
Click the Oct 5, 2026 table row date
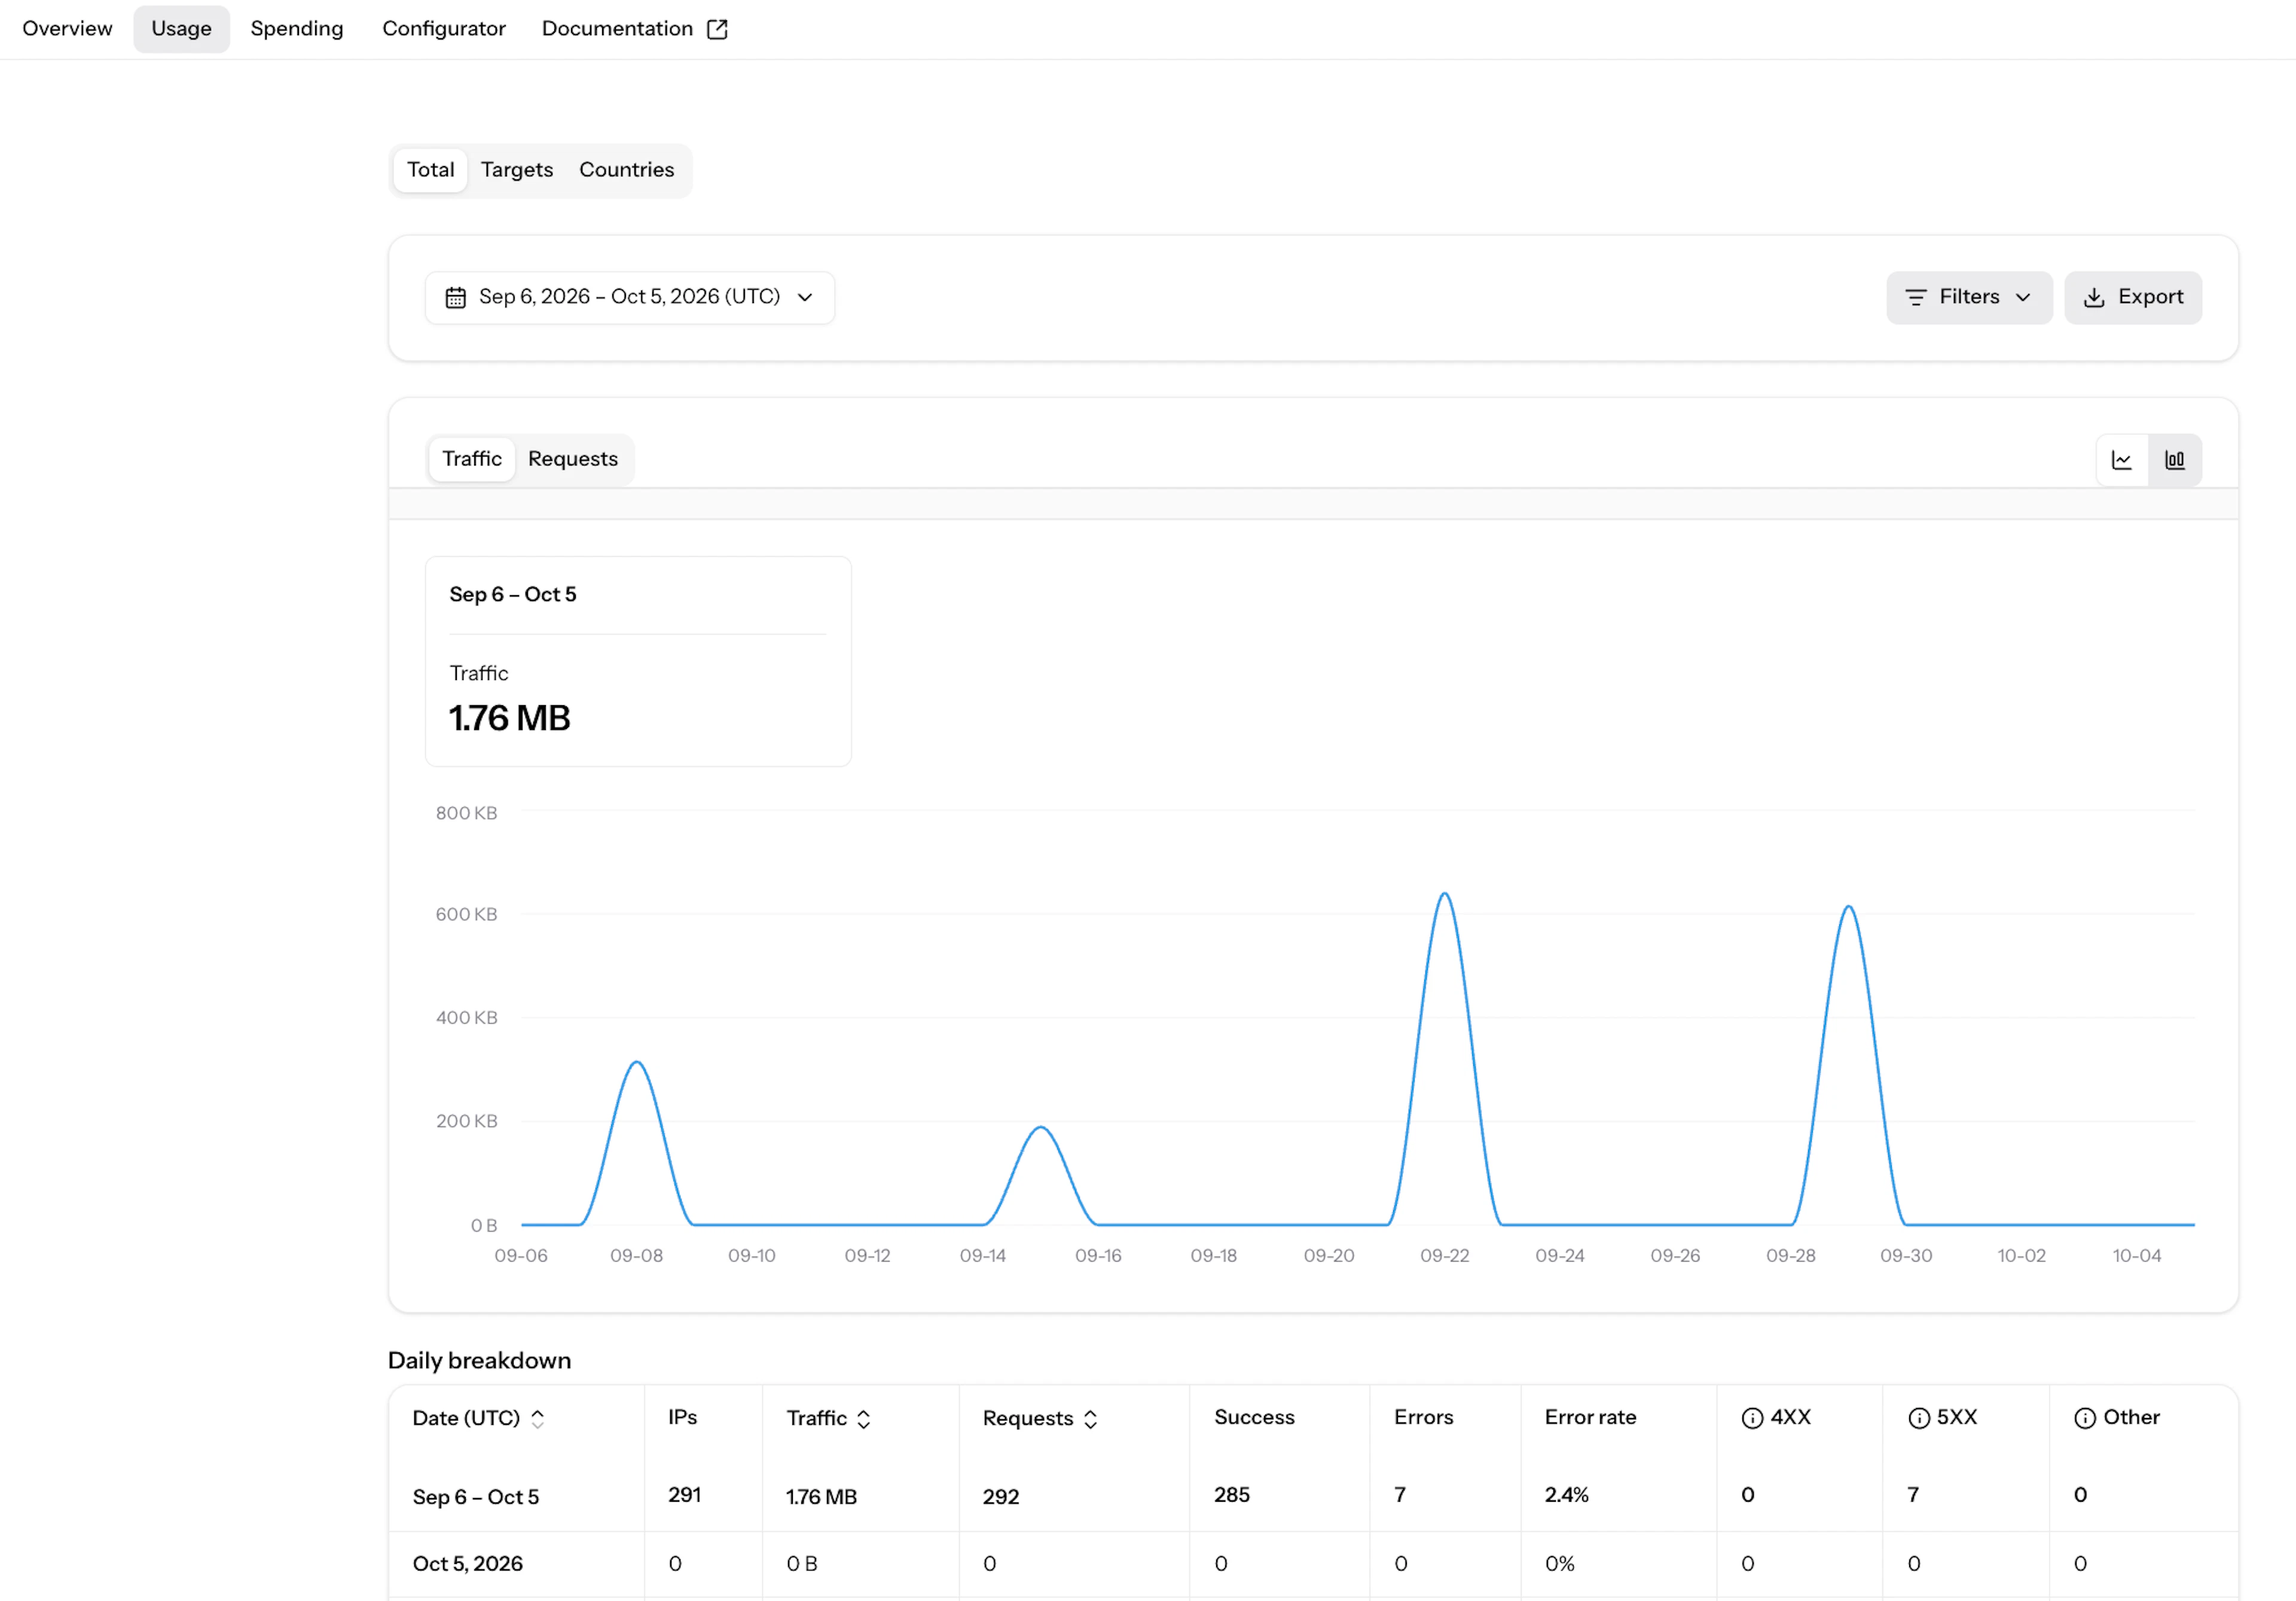pyautogui.click(x=468, y=1564)
